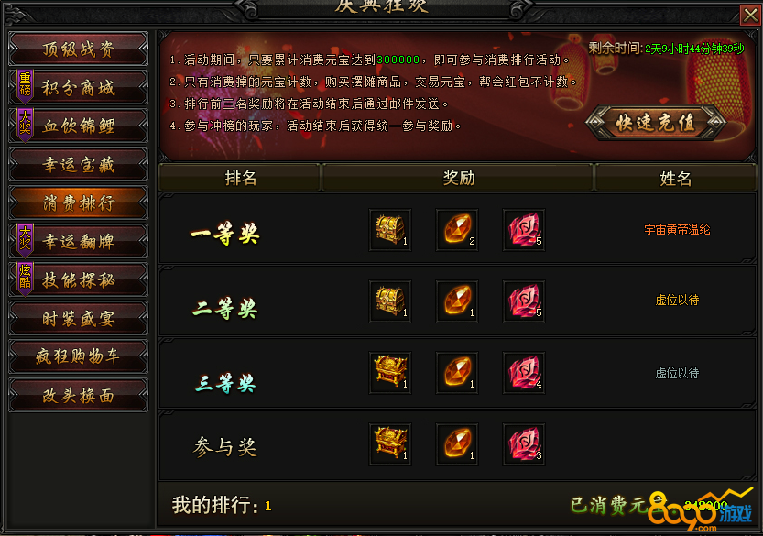The height and width of the screenshot is (536, 763).
Task: Click the participation prize golden chest icon
Action: pyautogui.click(x=390, y=444)
